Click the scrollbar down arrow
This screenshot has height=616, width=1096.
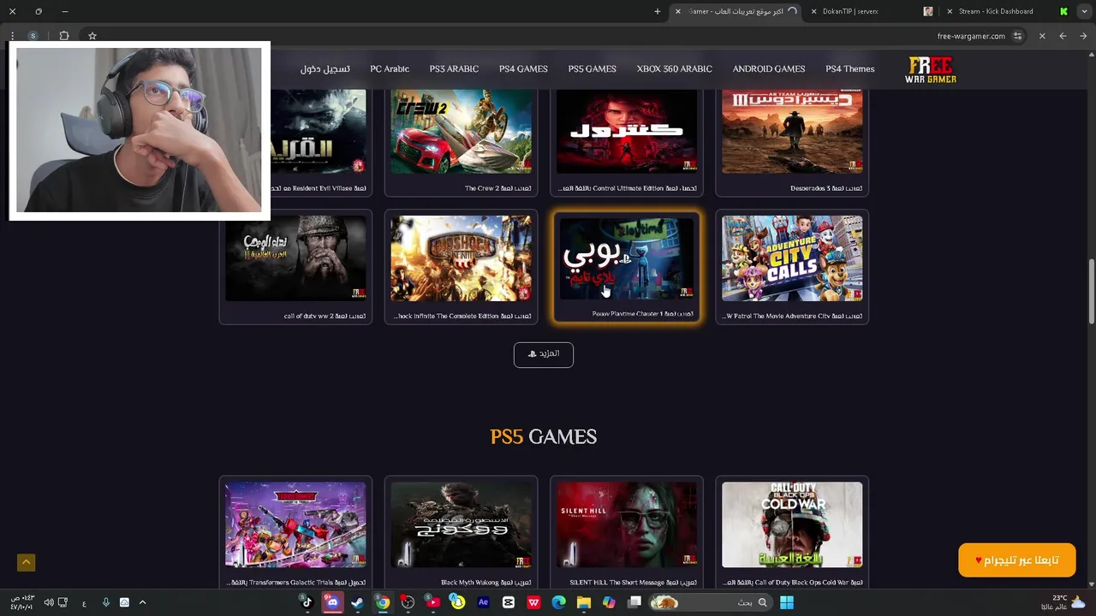click(x=1091, y=583)
